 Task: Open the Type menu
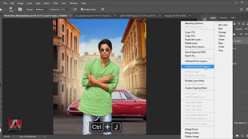(x=38, y=3)
